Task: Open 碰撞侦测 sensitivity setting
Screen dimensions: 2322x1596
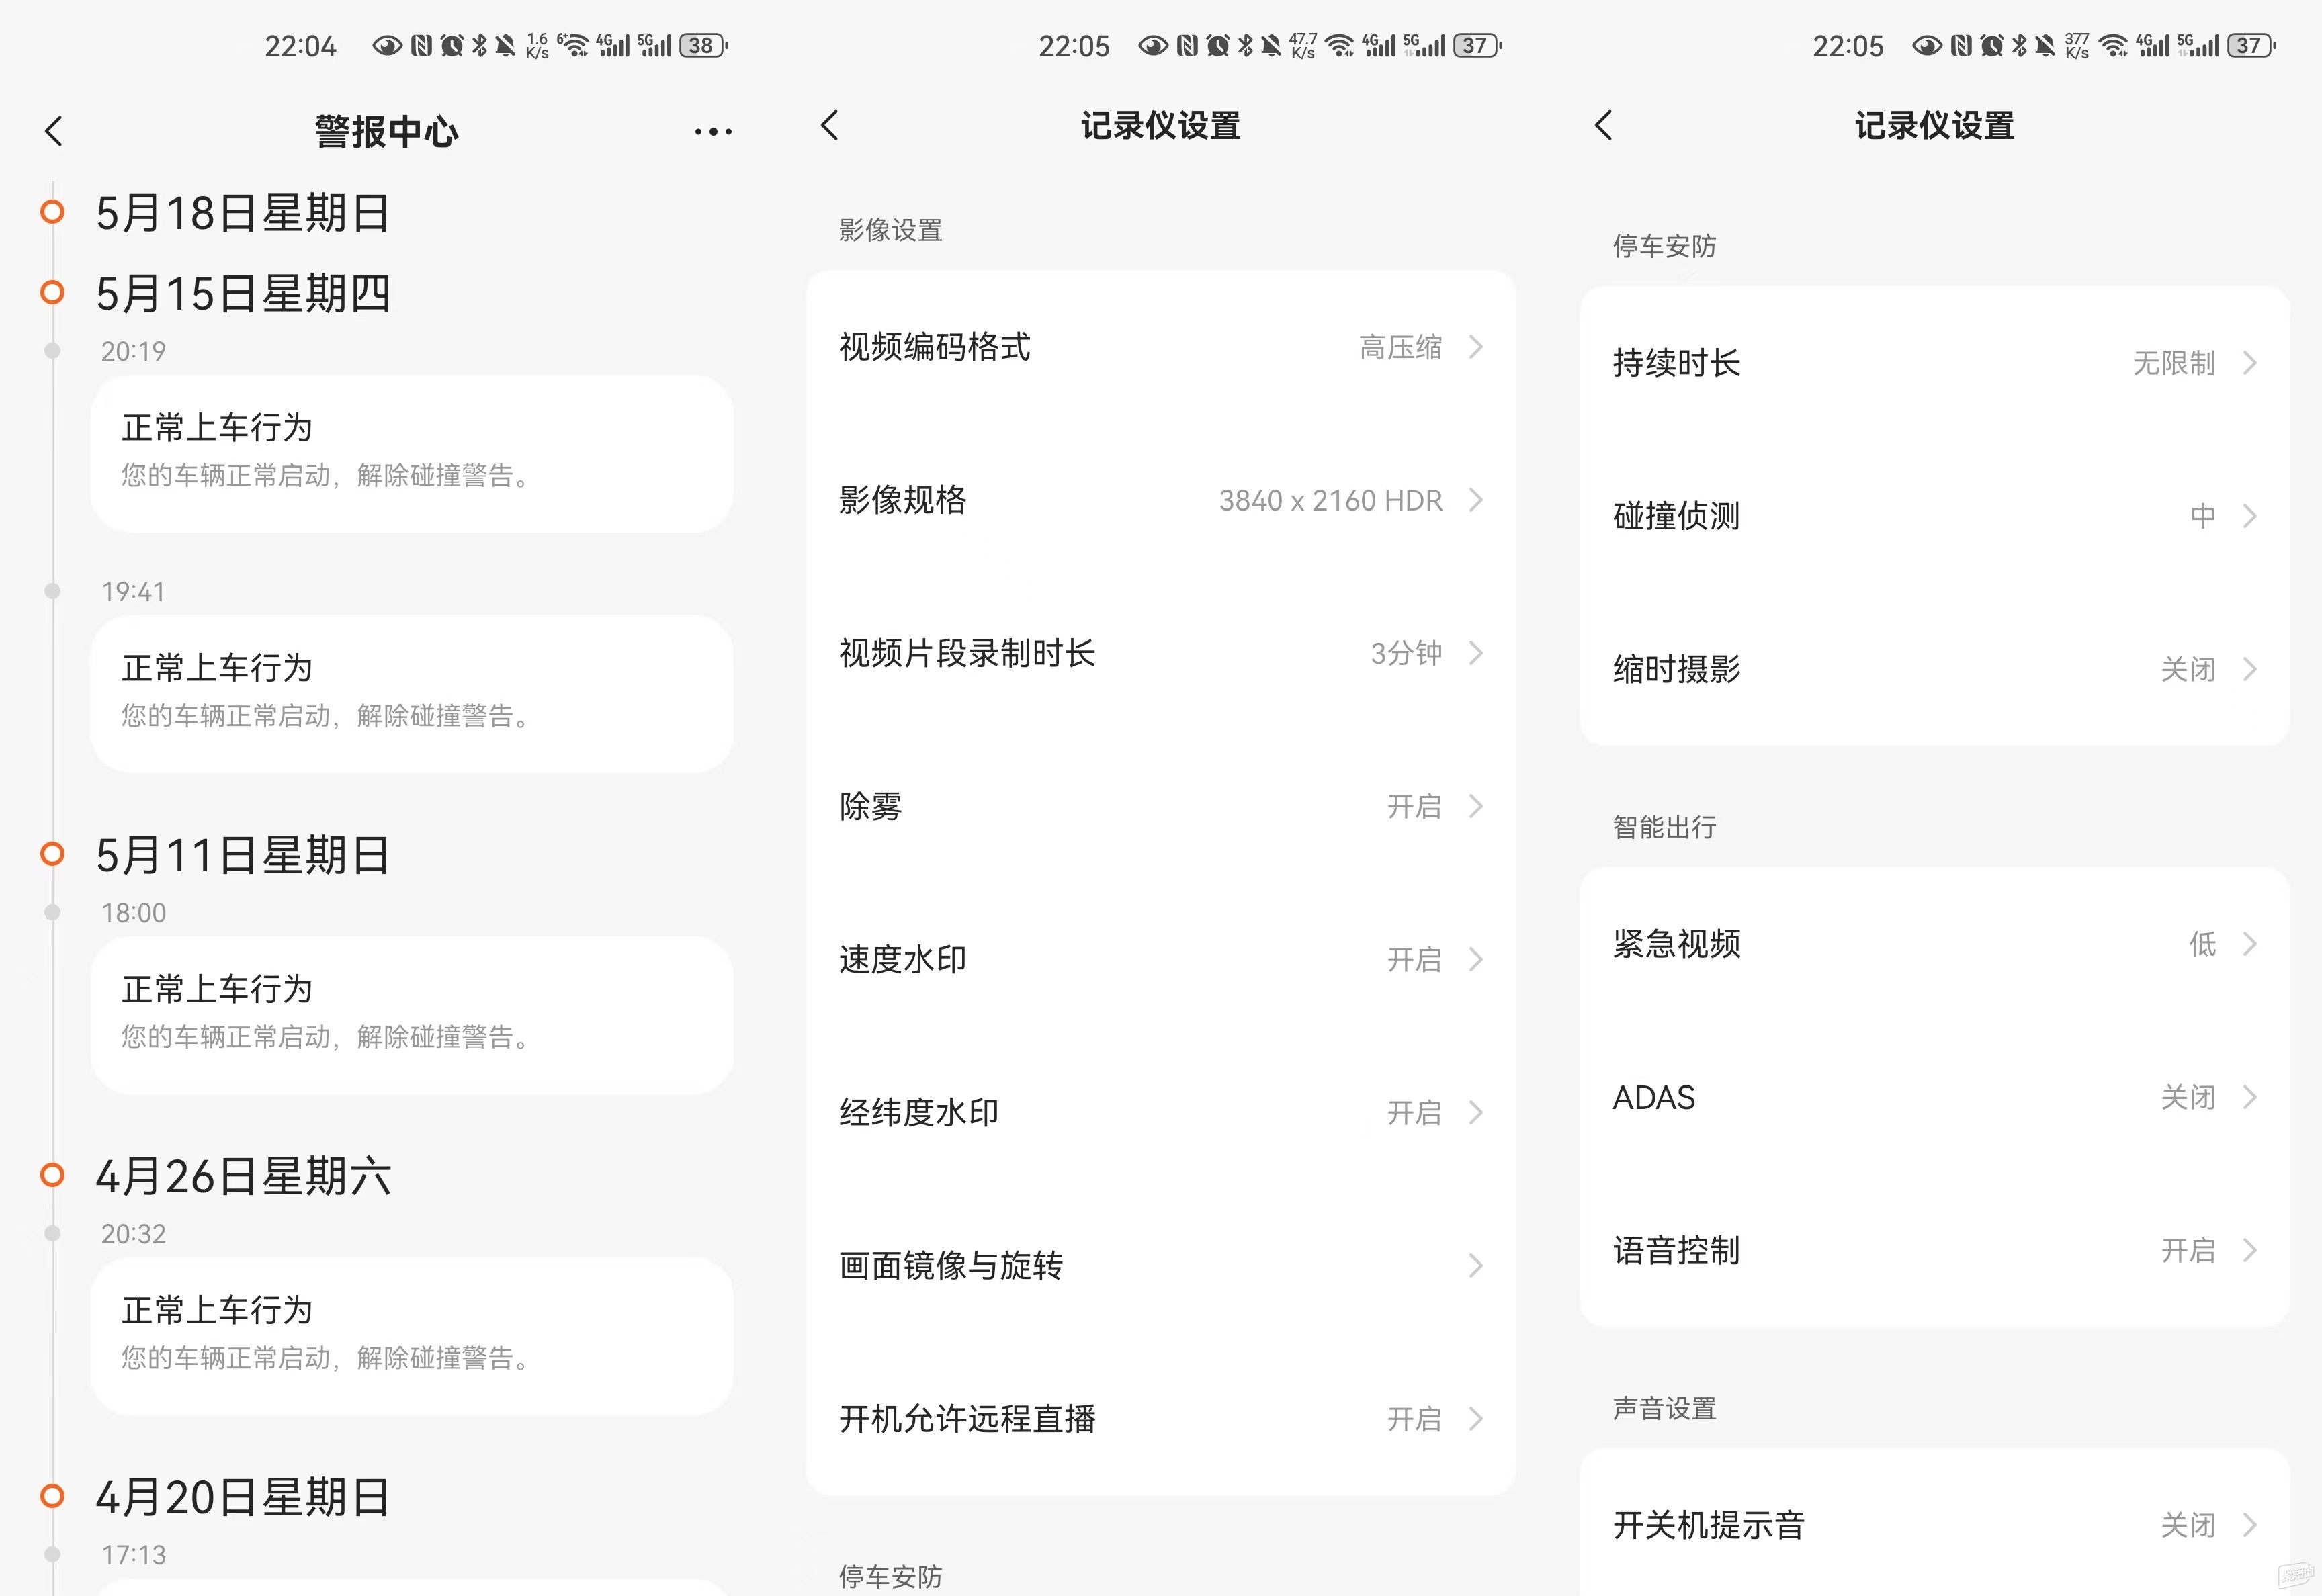Action: (x=1935, y=516)
